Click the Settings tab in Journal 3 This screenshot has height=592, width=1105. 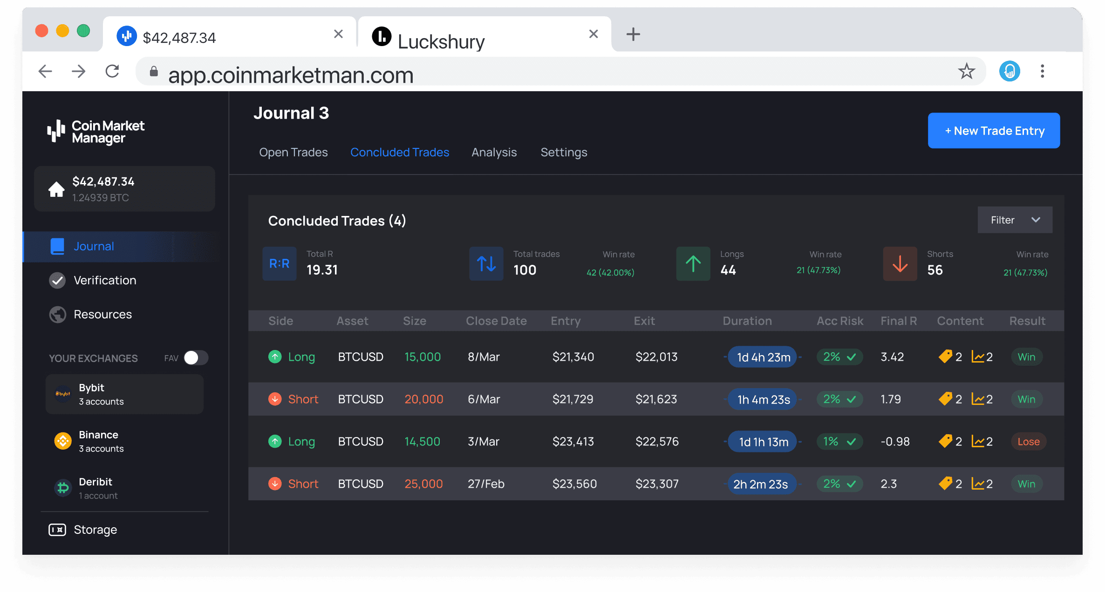tap(564, 152)
